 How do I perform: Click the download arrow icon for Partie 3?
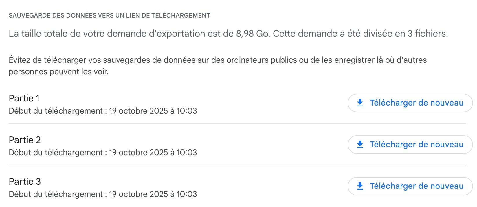(x=360, y=186)
